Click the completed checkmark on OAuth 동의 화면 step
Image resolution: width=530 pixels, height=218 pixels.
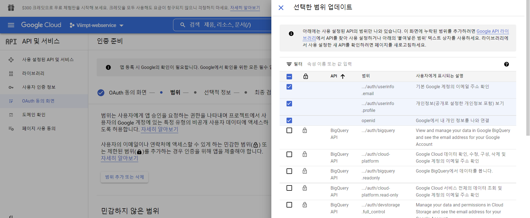[101, 93]
